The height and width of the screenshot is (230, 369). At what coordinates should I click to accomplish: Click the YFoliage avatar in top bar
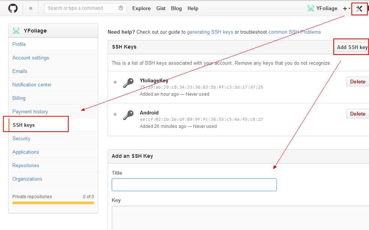coord(311,9)
